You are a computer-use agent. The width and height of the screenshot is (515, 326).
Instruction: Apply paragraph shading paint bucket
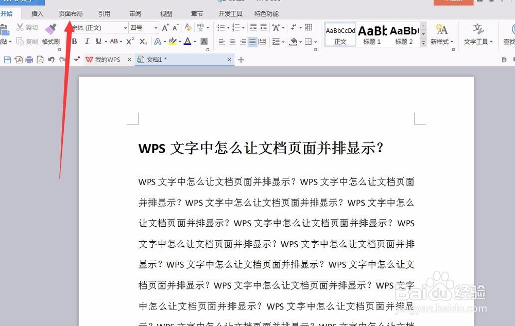pyautogui.click(x=294, y=42)
